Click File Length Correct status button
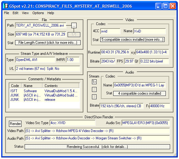This screenshot has width=179, height=159. 48,43
